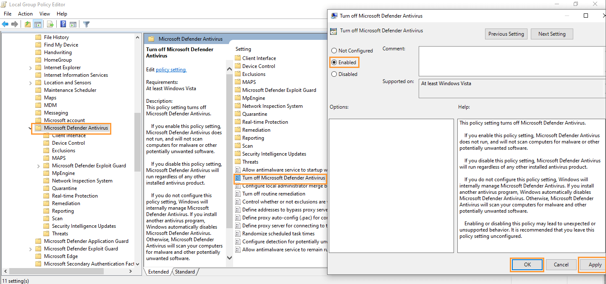Screen dimensions: 606x284
Task: Select Remediation in the tree pane
Action: click(66, 203)
